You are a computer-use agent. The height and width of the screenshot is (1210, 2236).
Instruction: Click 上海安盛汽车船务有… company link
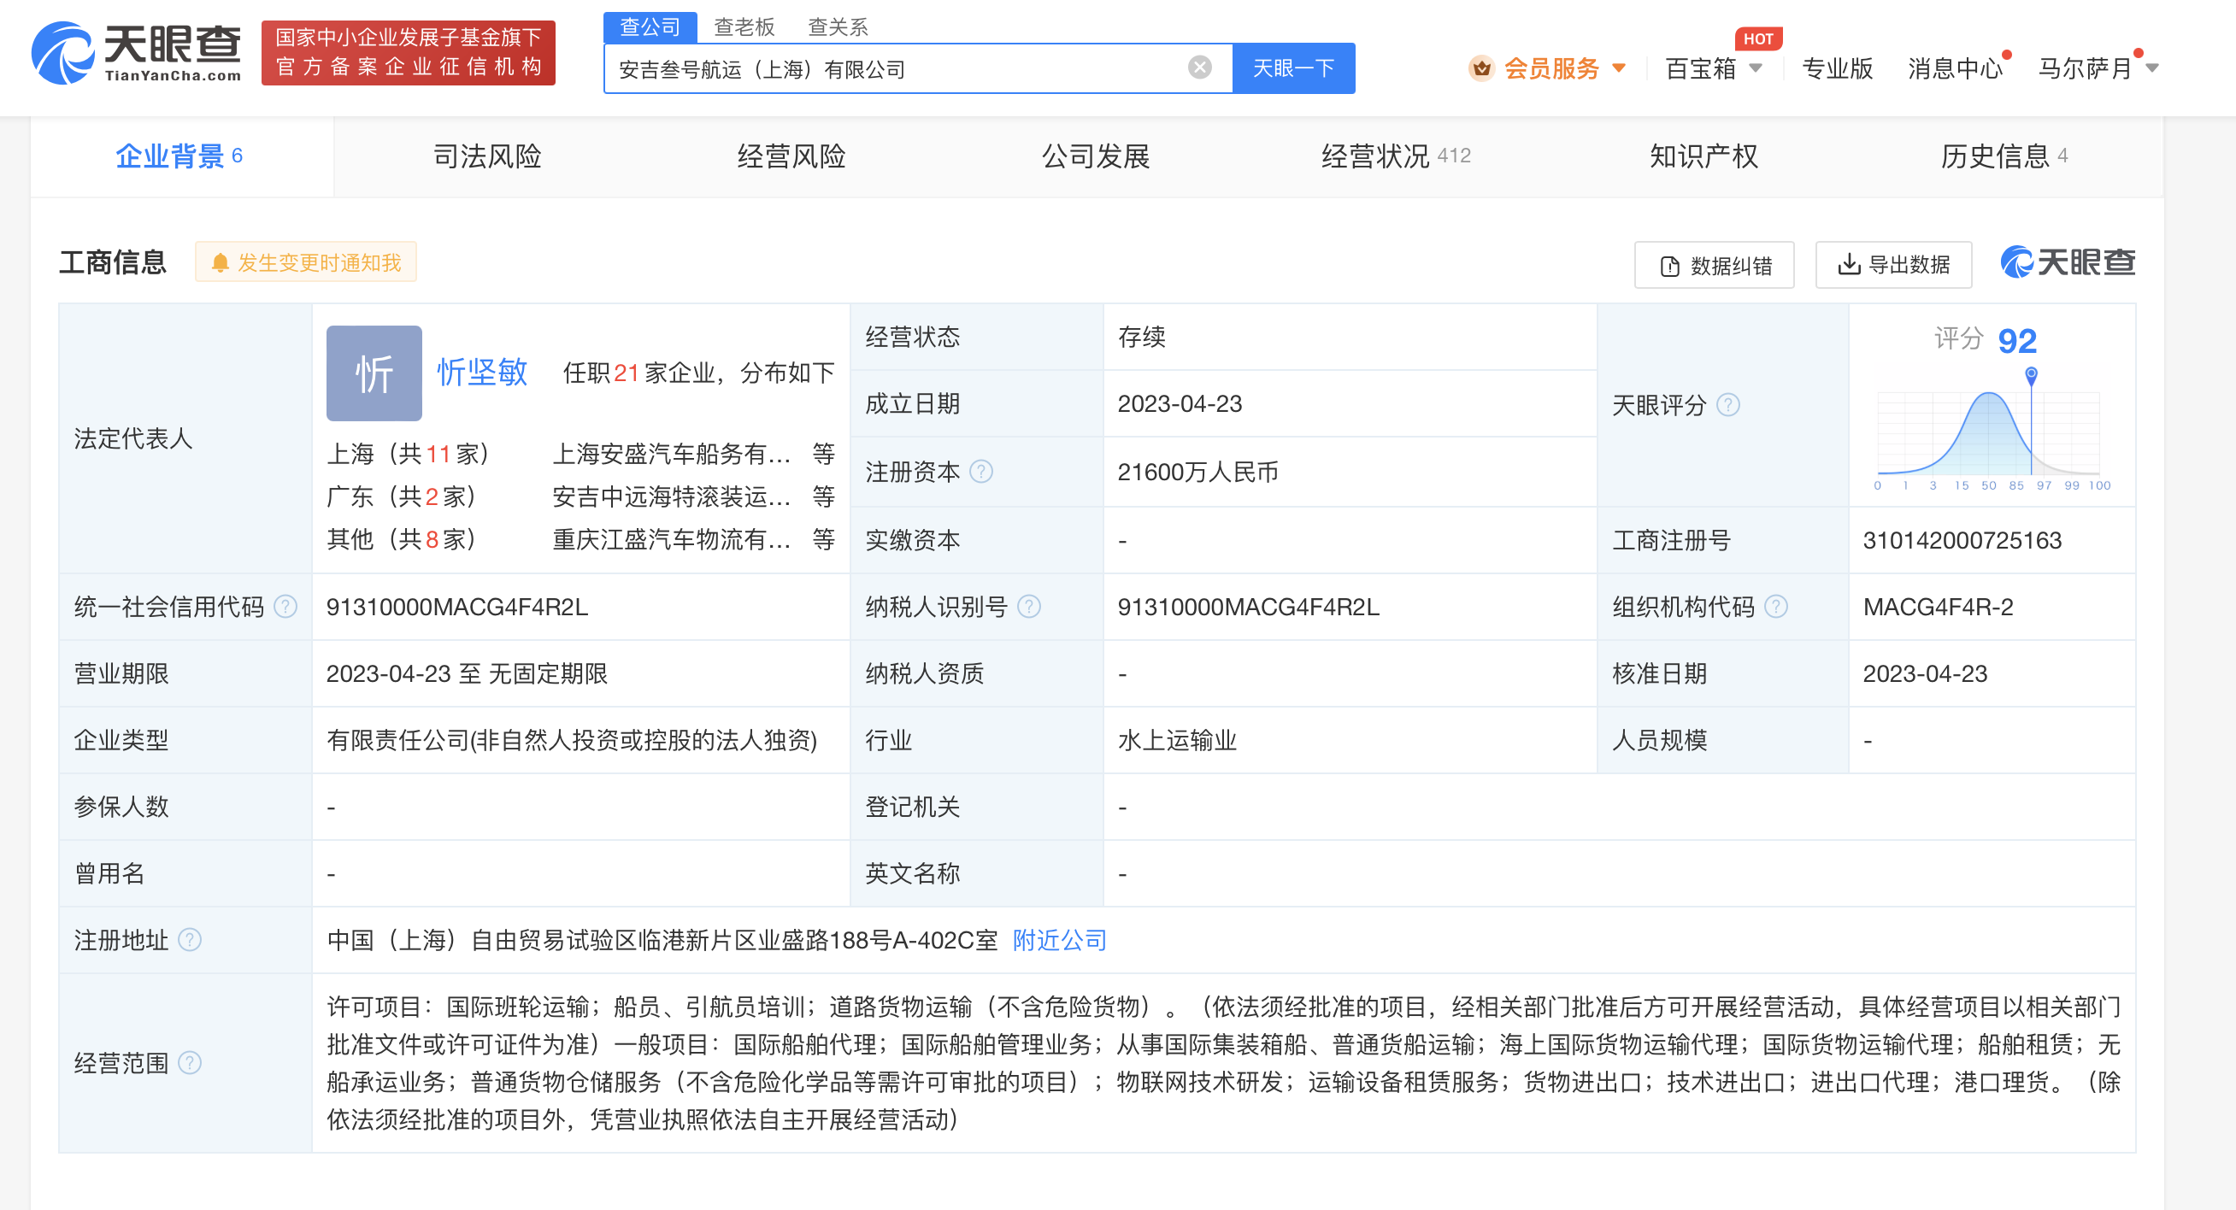672,453
